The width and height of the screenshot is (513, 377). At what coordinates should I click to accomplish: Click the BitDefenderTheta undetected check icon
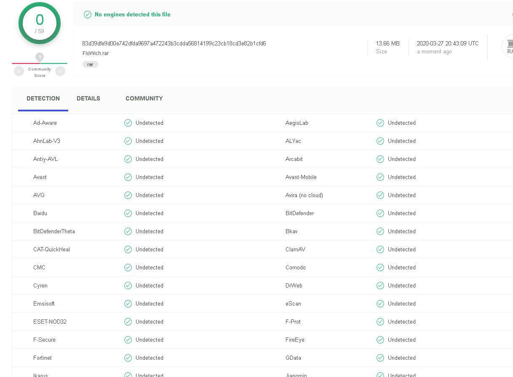click(x=128, y=231)
